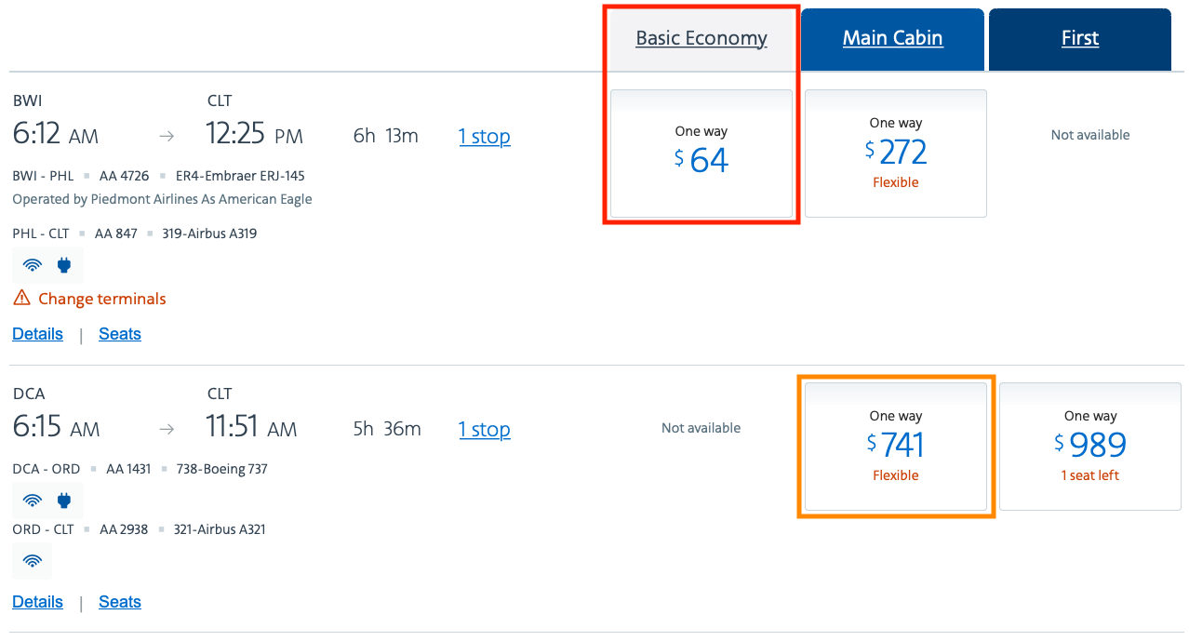The image size is (1189, 641).
Task: Click the power outlet icon under DCA - ORD
Action: (64, 501)
